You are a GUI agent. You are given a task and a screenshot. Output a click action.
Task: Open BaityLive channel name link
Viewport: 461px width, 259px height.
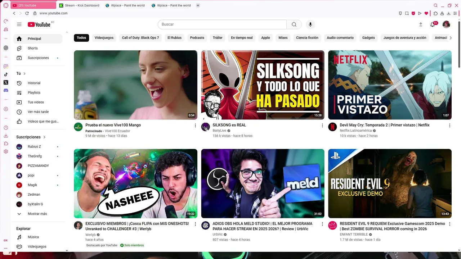point(219,131)
